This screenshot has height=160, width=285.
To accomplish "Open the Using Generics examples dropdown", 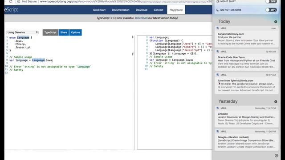I will pyautogui.click(x=22, y=32).
